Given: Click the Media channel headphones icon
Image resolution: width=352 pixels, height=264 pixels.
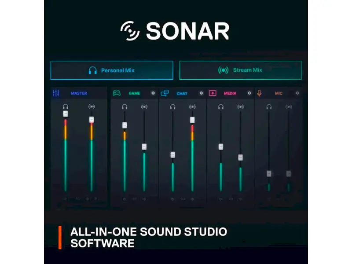Looking at the screenshot, I should (221, 107).
